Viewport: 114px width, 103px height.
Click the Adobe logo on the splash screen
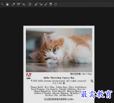[x=29, y=76]
